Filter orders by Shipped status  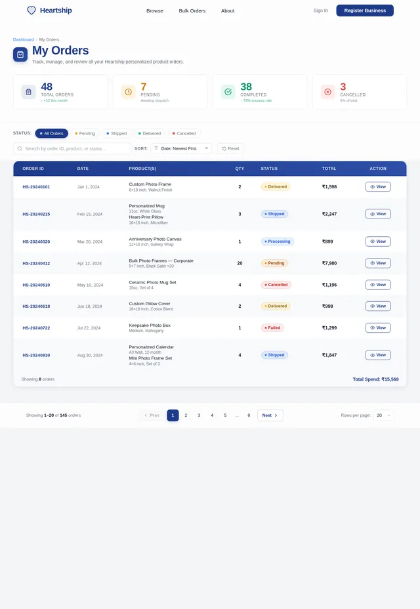pos(117,133)
